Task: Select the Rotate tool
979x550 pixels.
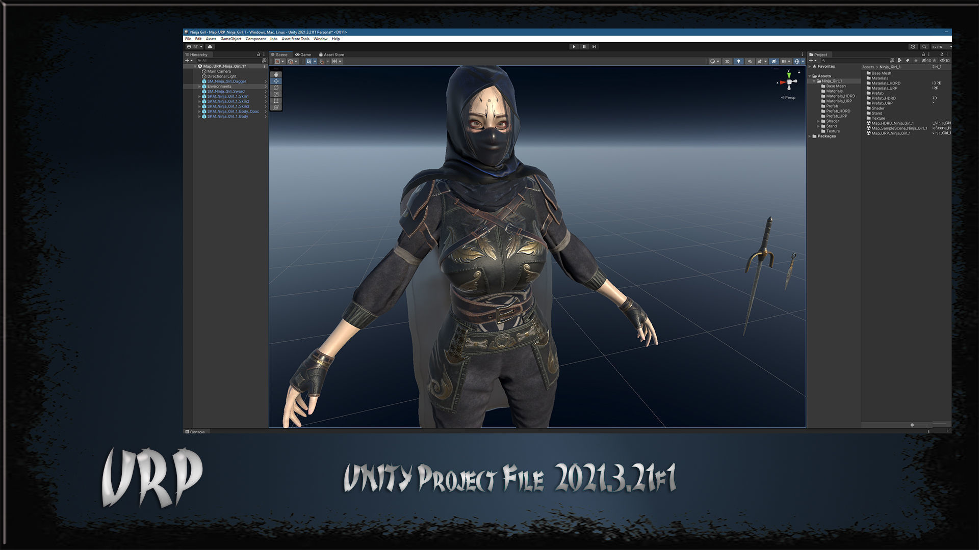Action: (x=276, y=88)
